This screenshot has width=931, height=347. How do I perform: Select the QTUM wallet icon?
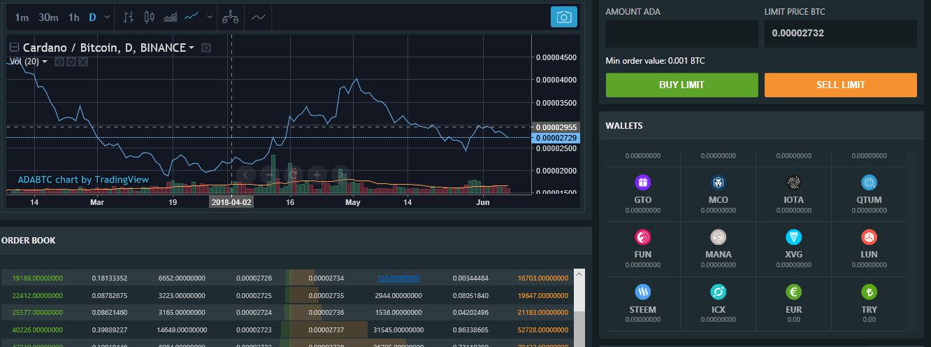(x=869, y=183)
